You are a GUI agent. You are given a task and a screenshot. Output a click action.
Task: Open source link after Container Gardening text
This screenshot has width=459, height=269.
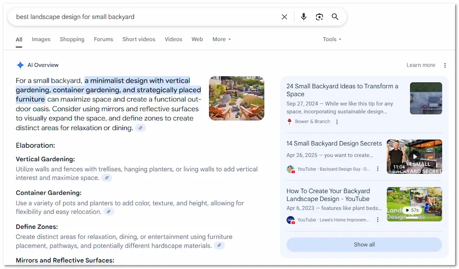109,211
